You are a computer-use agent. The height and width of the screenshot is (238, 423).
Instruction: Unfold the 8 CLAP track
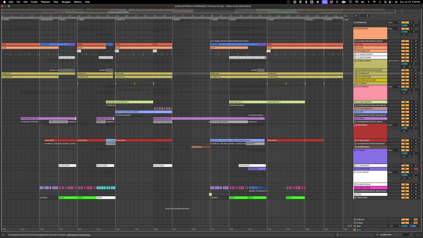[x=356, y=48]
